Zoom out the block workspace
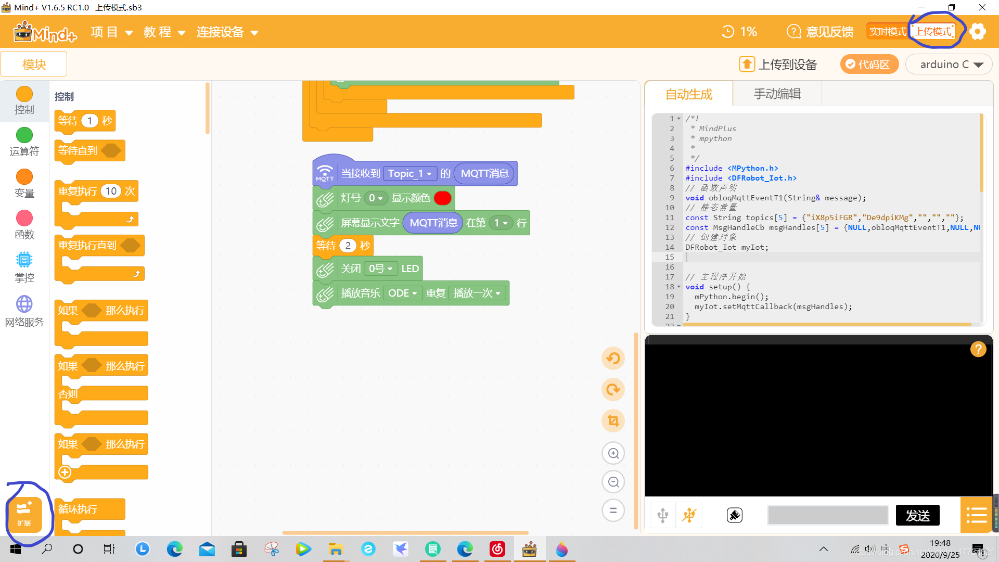The width and height of the screenshot is (999, 562). click(x=613, y=482)
